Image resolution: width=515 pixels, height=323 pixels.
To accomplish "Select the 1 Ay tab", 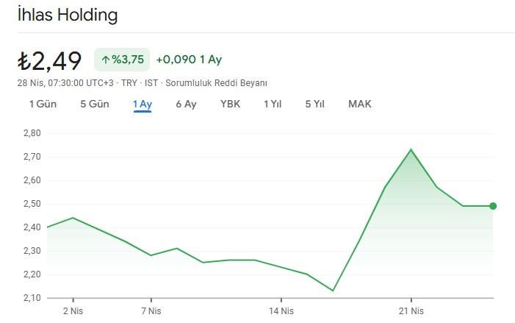I will [143, 104].
